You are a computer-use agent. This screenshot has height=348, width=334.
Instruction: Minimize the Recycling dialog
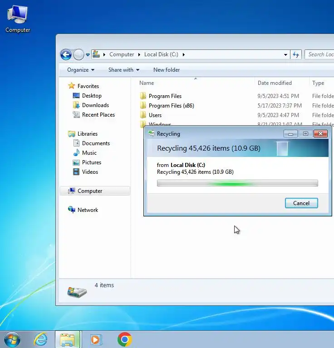[x=290, y=133]
